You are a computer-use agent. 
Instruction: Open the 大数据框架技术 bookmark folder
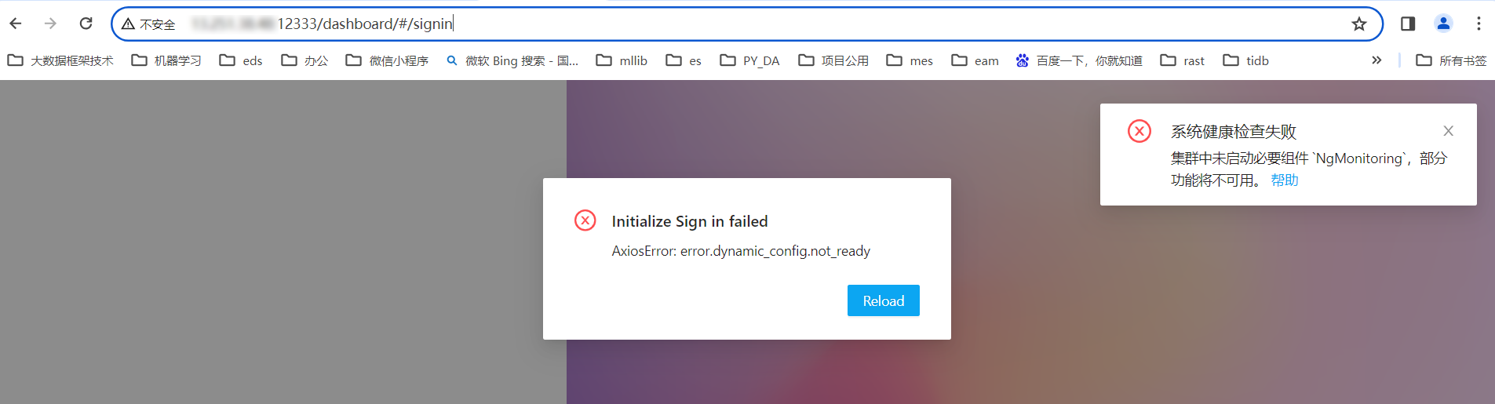(x=60, y=60)
